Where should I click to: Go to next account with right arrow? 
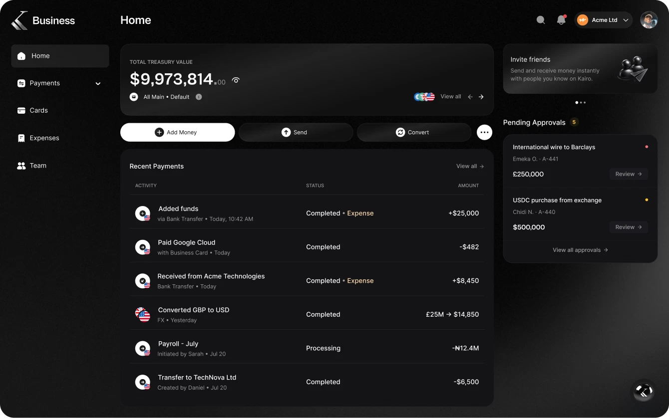(x=481, y=97)
